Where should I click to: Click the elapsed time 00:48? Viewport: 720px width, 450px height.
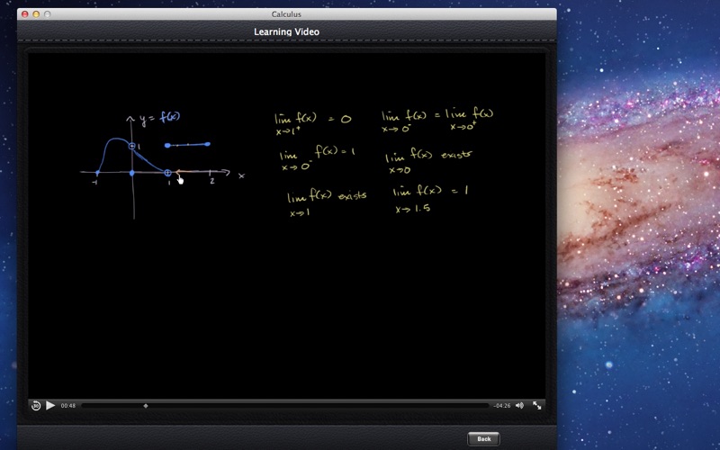point(68,406)
